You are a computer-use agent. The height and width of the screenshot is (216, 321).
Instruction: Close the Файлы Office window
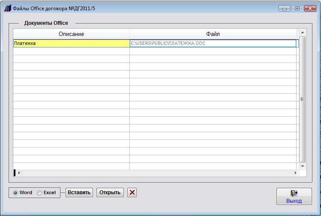(x=310, y=9)
